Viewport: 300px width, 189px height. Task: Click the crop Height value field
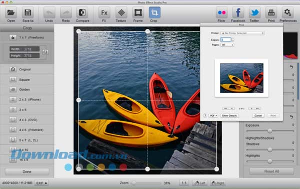pos(24,56)
